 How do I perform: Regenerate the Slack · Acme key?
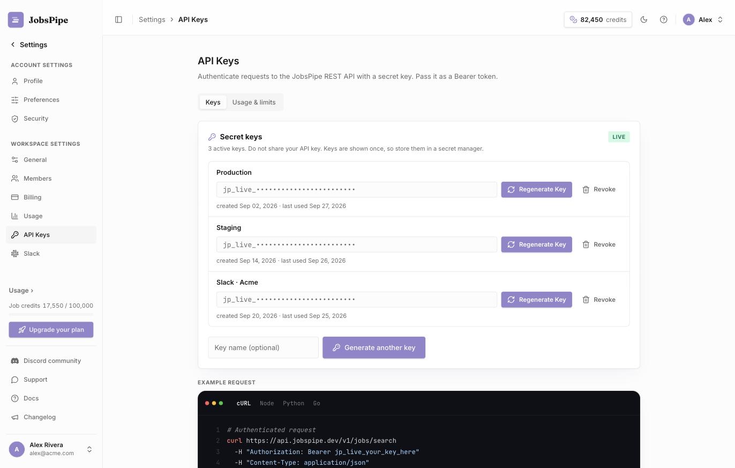pyautogui.click(x=537, y=300)
